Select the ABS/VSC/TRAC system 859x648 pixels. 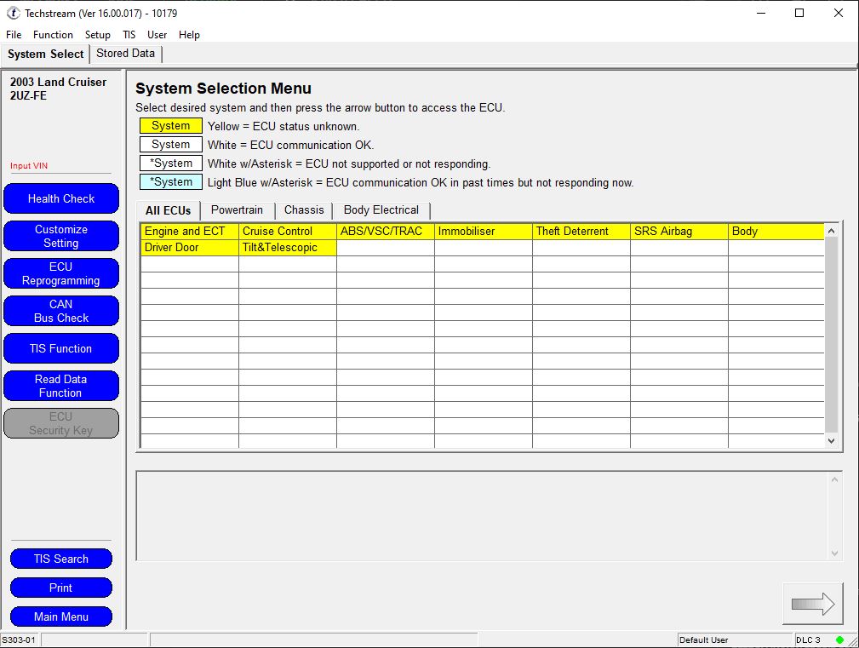(386, 231)
